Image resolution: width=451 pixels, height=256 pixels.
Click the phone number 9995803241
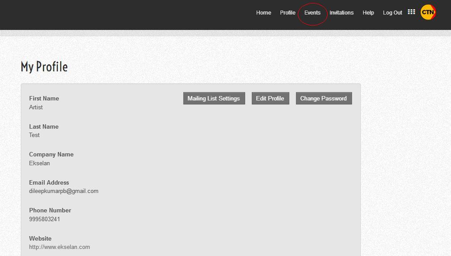pos(45,219)
